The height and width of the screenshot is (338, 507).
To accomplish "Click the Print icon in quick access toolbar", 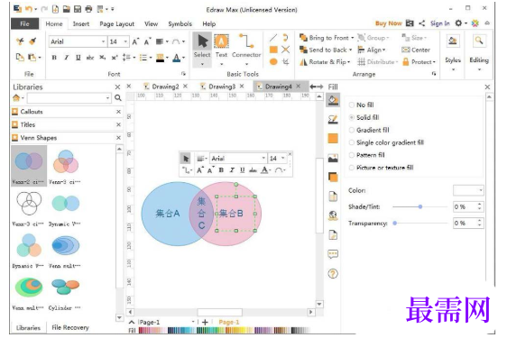I will click(x=88, y=9).
